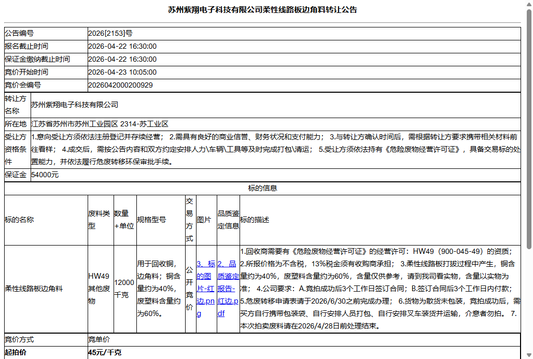Image resolution: width=533 pixels, height=359 pixels.
Task: Open the 3、标的图片-红边.png image link
Action: pyautogui.click(x=206, y=289)
